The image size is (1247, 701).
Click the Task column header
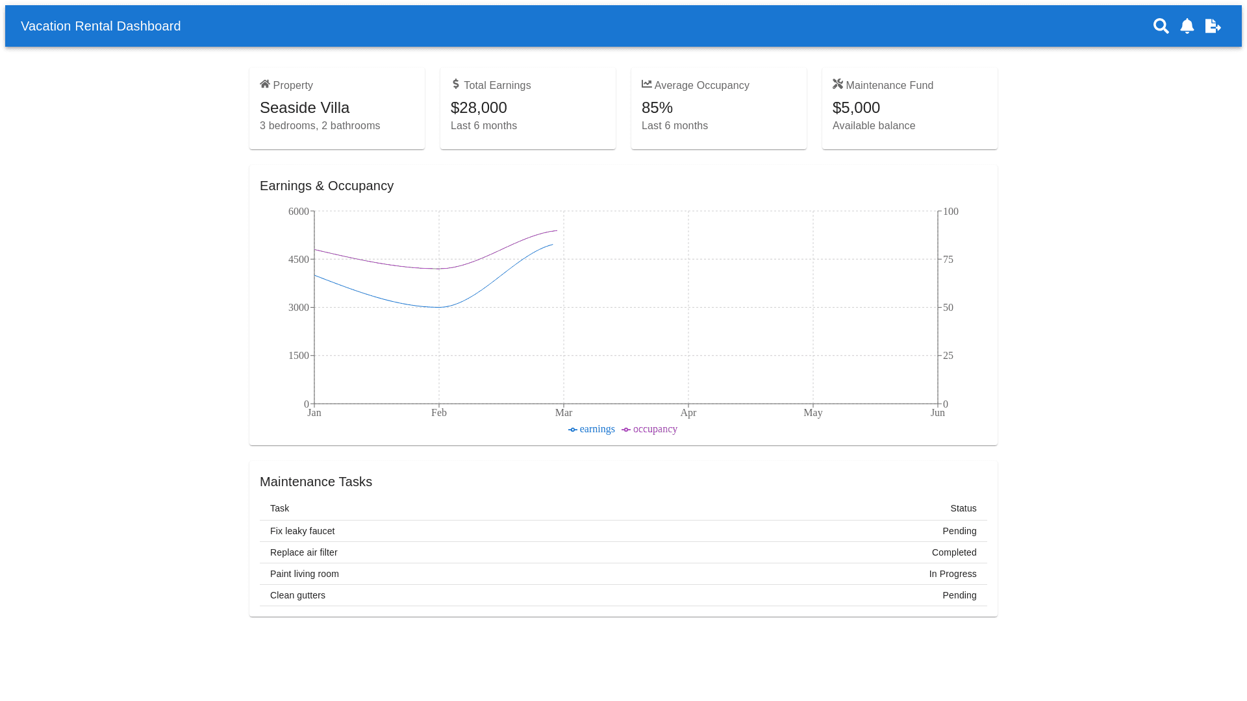tap(280, 508)
